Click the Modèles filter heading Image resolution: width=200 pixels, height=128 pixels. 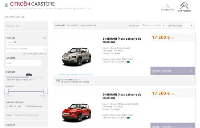(10, 38)
